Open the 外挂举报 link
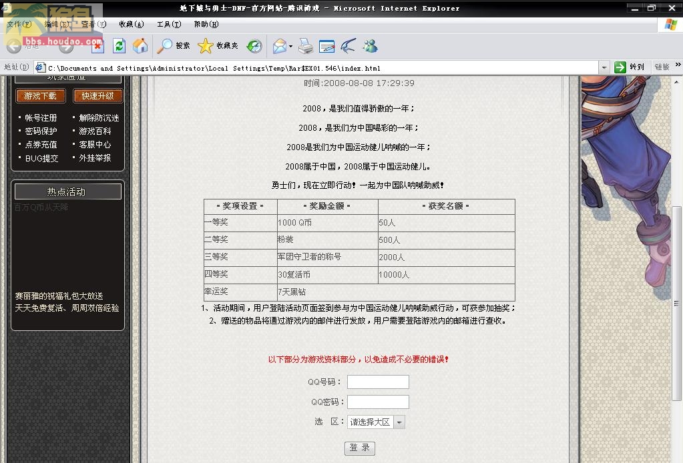683x463 pixels. (95, 158)
